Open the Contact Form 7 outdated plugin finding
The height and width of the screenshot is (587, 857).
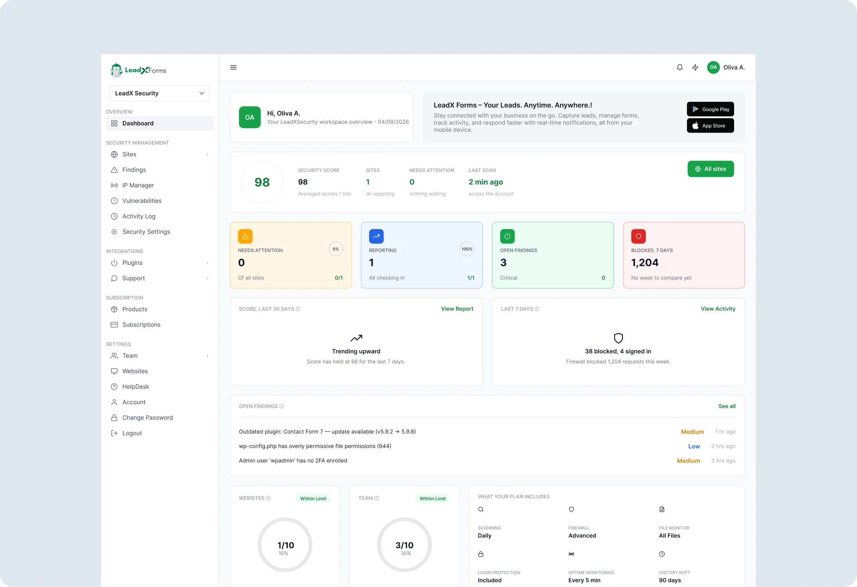coord(487,432)
